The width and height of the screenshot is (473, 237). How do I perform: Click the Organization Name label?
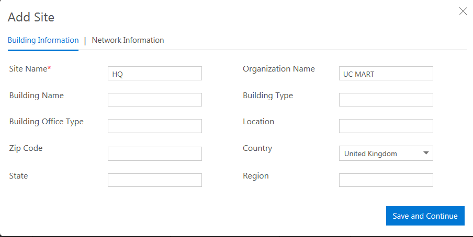point(278,69)
